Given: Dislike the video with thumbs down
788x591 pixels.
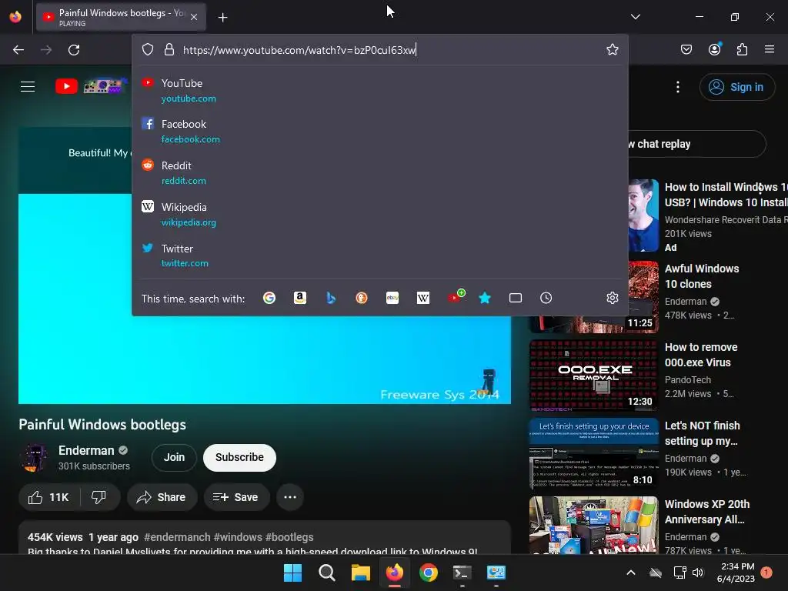Looking at the screenshot, I should tap(99, 497).
